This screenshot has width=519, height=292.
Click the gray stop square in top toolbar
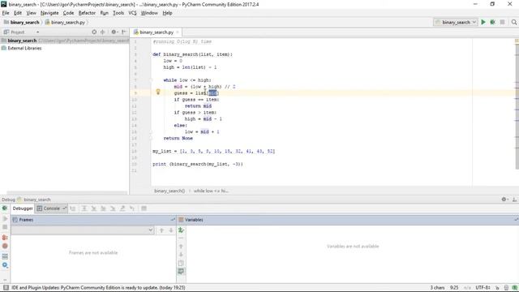point(502,22)
